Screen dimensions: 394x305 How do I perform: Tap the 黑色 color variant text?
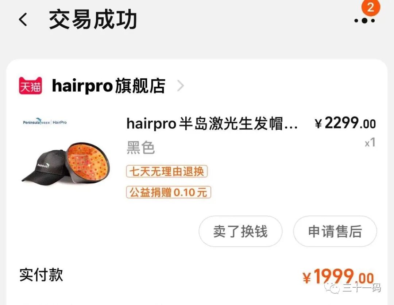click(x=141, y=147)
